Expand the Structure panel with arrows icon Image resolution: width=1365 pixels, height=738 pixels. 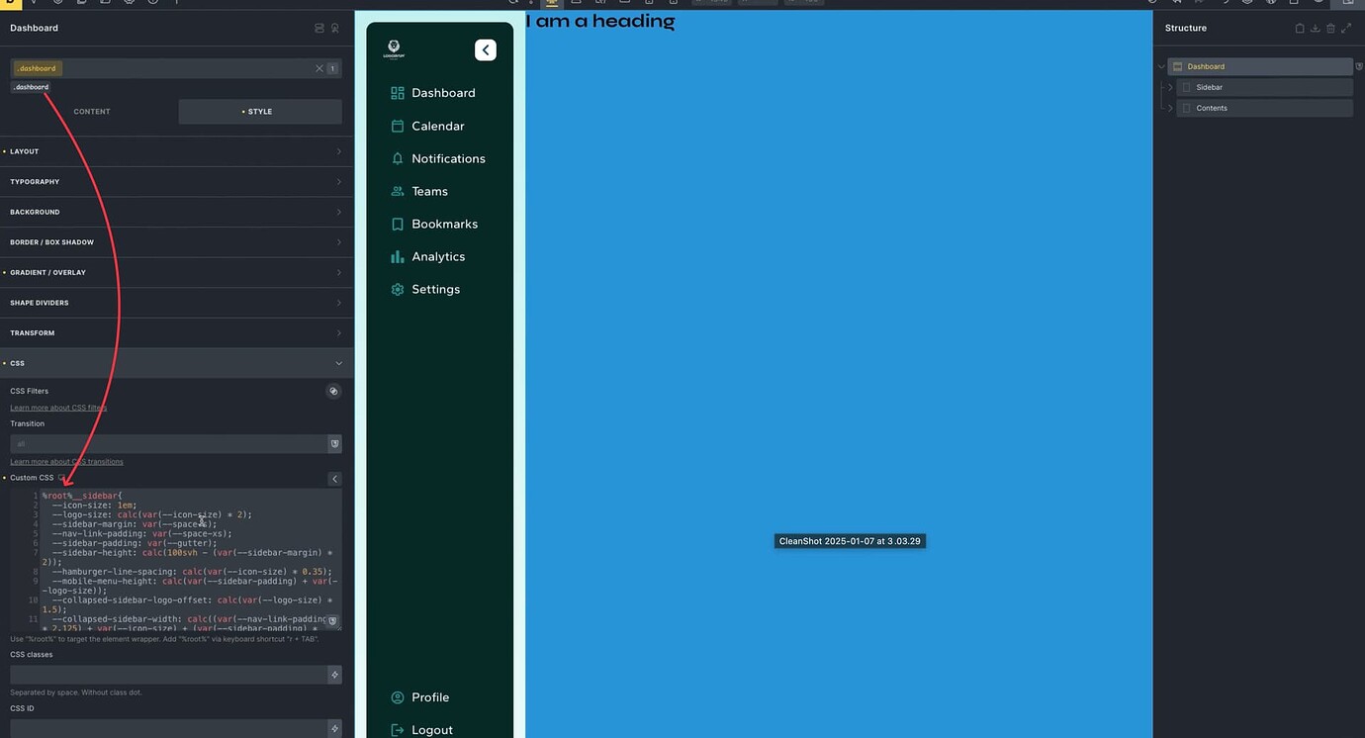(x=1346, y=28)
